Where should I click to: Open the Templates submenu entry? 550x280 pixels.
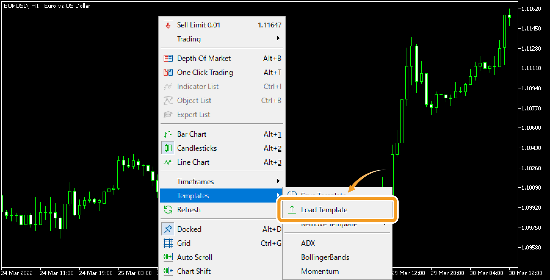(222, 196)
